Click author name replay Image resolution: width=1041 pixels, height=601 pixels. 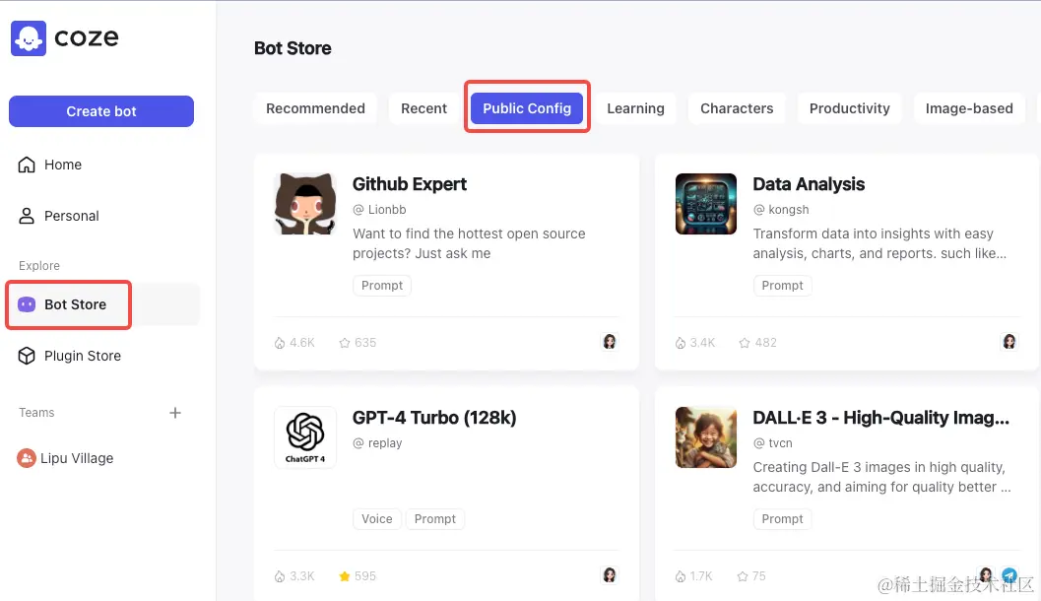pyautogui.click(x=385, y=443)
